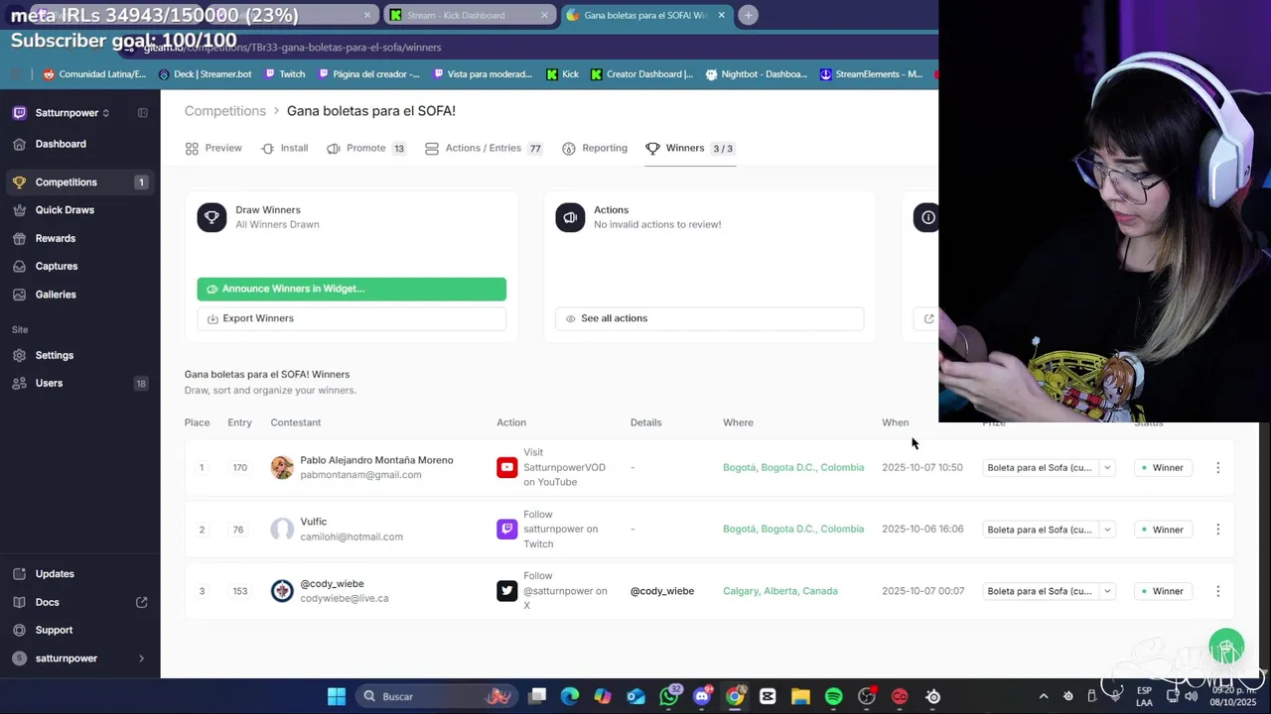The width and height of the screenshot is (1271, 714).
Task: Open Twitch bookmark in bookmarks bar
Action: coord(285,74)
